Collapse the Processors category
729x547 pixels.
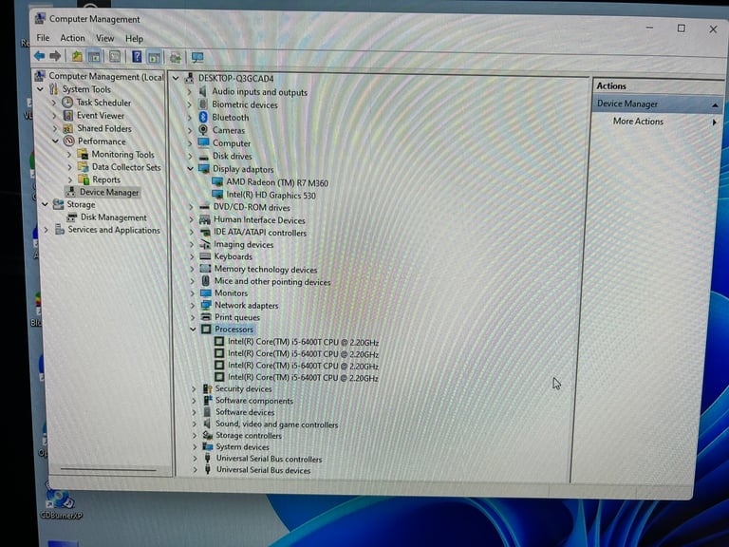coord(193,329)
